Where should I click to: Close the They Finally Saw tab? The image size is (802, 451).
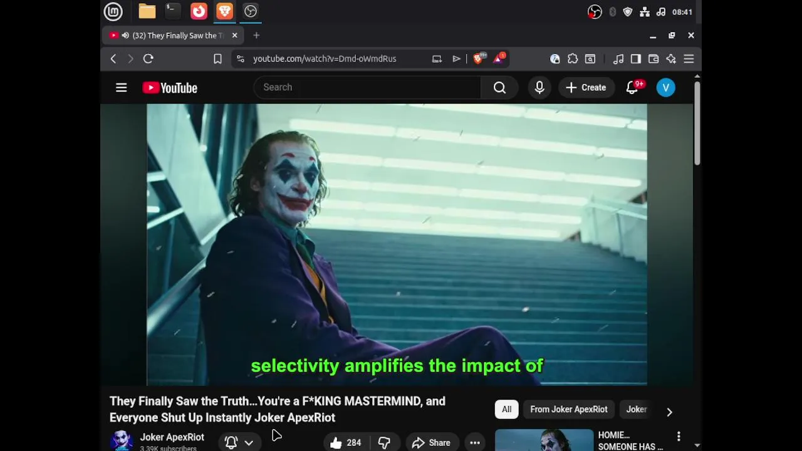pyautogui.click(x=235, y=36)
